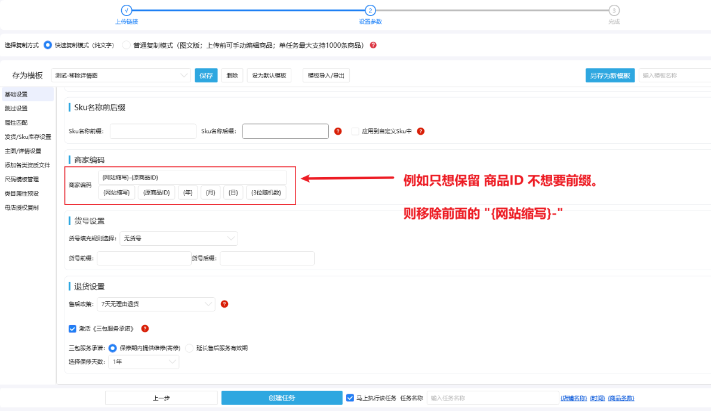
Task: Click 输入任务名称 input field
Action: pos(493,398)
